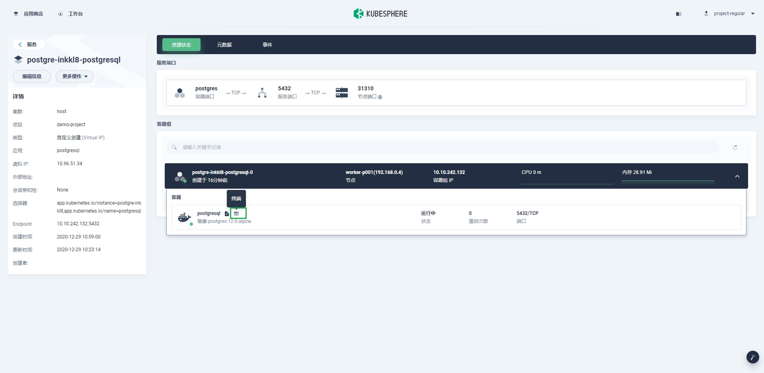
Task: Refresh the 容器组 list
Action: pyautogui.click(x=735, y=147)
